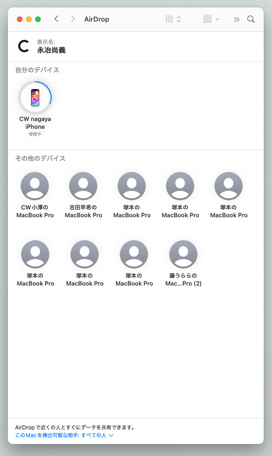Screen dimensions: 272x456
Task: Switch to icon grid view
Action: pyautogui.click(x=169, y=19)
